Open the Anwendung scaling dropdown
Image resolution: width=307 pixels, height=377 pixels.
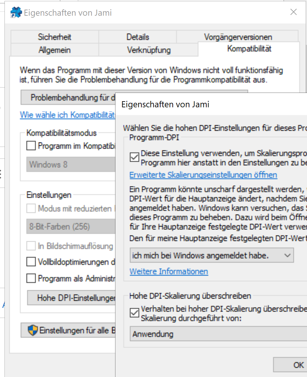coord(218,334)
